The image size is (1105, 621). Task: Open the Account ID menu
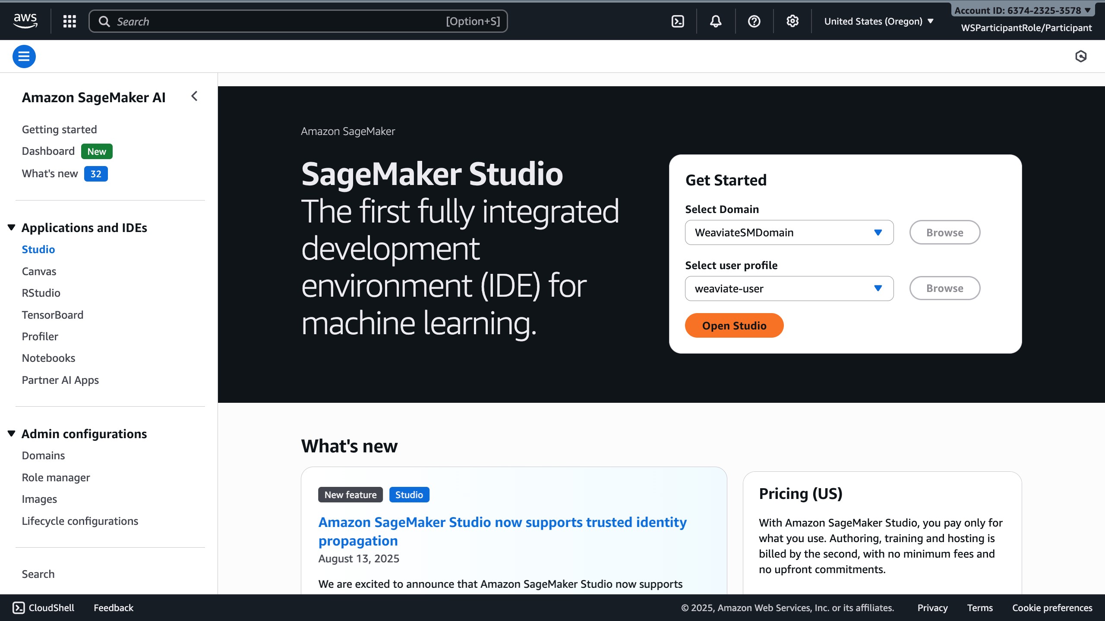click(1022, 10)
